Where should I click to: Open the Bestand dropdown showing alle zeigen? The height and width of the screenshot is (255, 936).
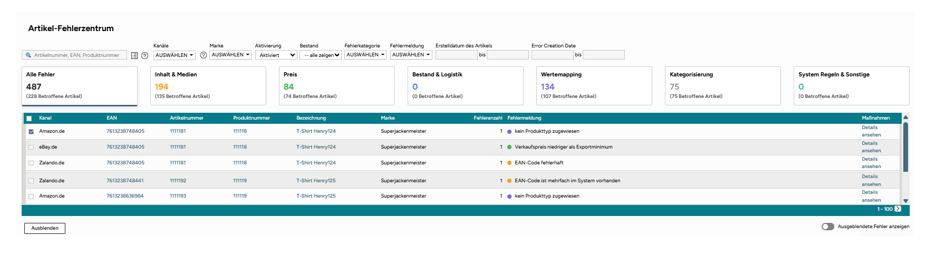click(321, 55)
